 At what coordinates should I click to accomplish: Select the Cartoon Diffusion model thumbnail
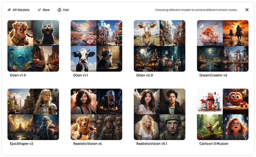[x=223, y=114]
